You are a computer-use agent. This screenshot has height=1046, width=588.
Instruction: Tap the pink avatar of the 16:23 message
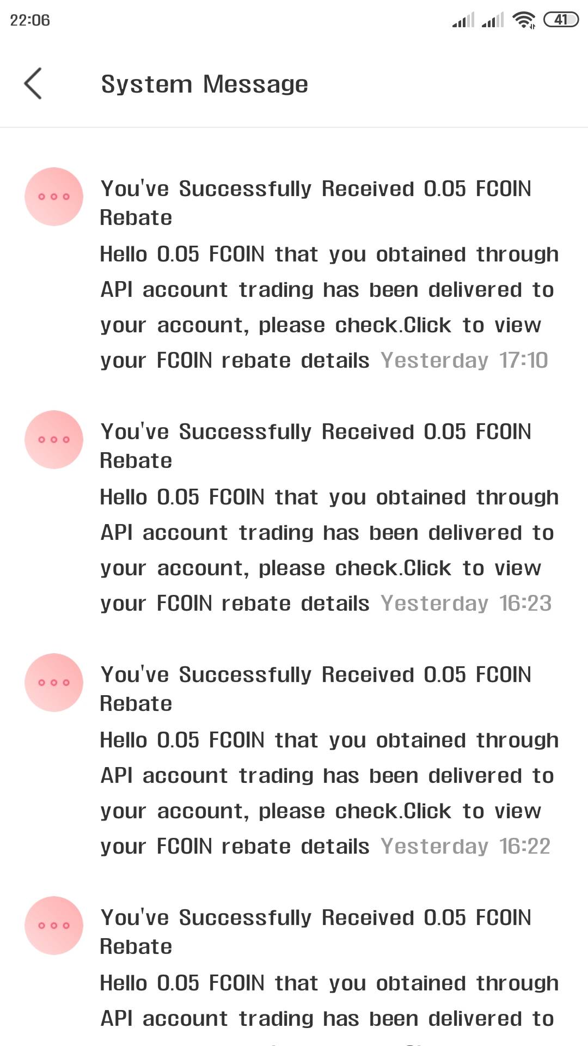coord(54,440)
